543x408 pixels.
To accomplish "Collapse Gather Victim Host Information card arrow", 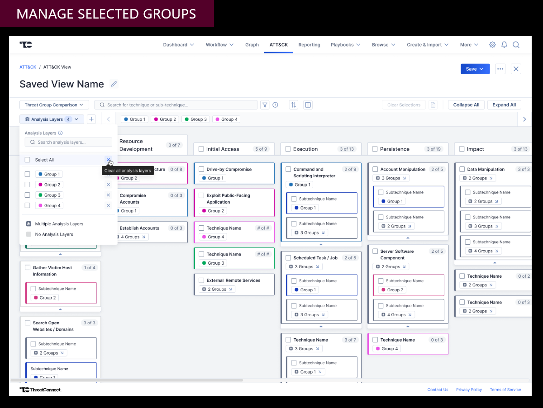I will pos(60,309).
